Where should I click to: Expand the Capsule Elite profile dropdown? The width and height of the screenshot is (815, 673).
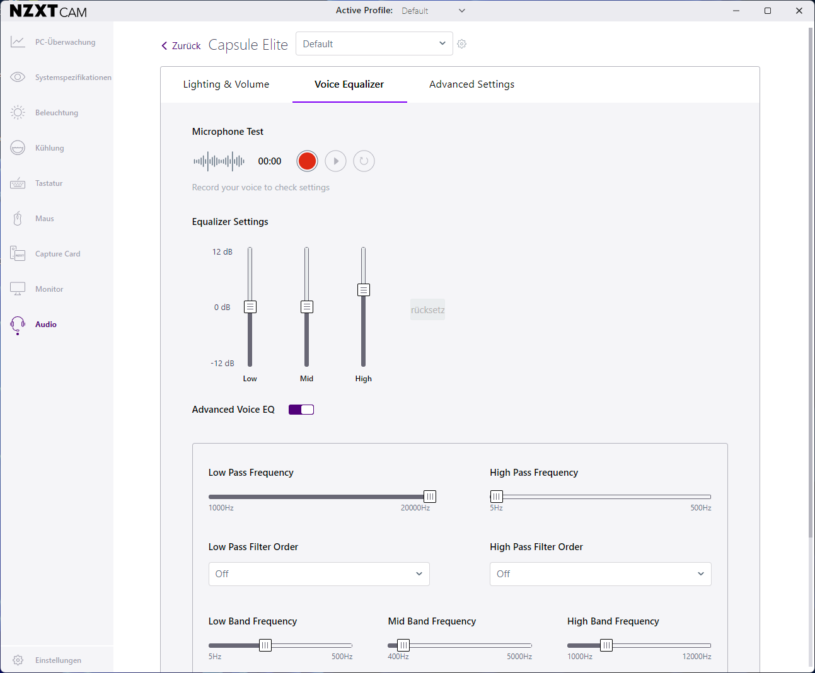point(374,44)
